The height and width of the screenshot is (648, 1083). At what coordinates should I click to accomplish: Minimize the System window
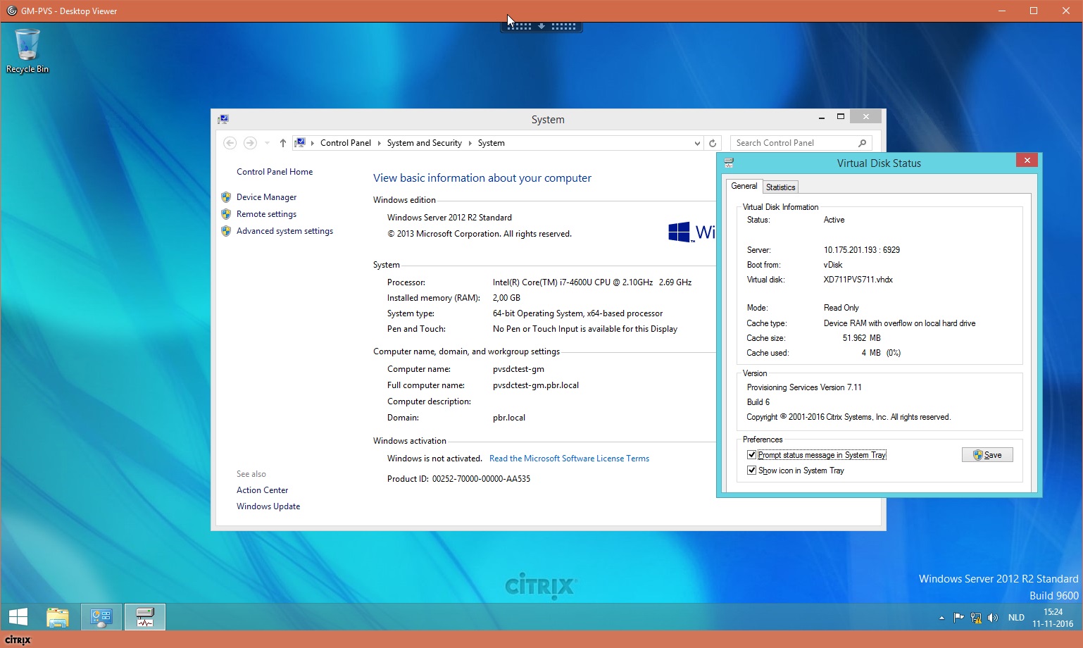pyautogui.click(x=822, y=117)
